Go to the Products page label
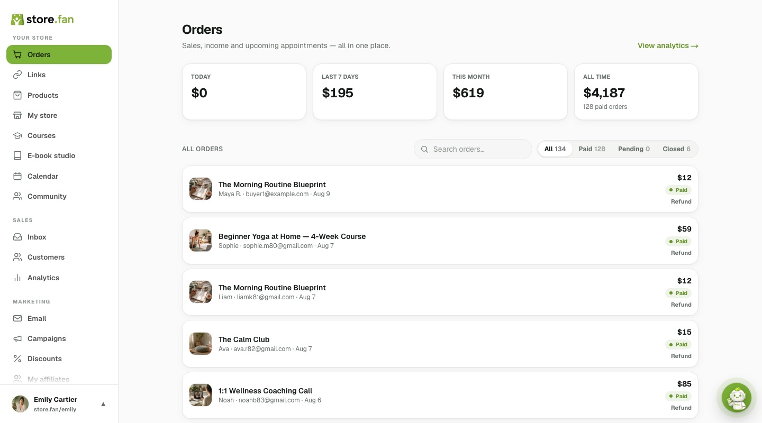This screenshot has width=762, height=423. tap(43, 95)
